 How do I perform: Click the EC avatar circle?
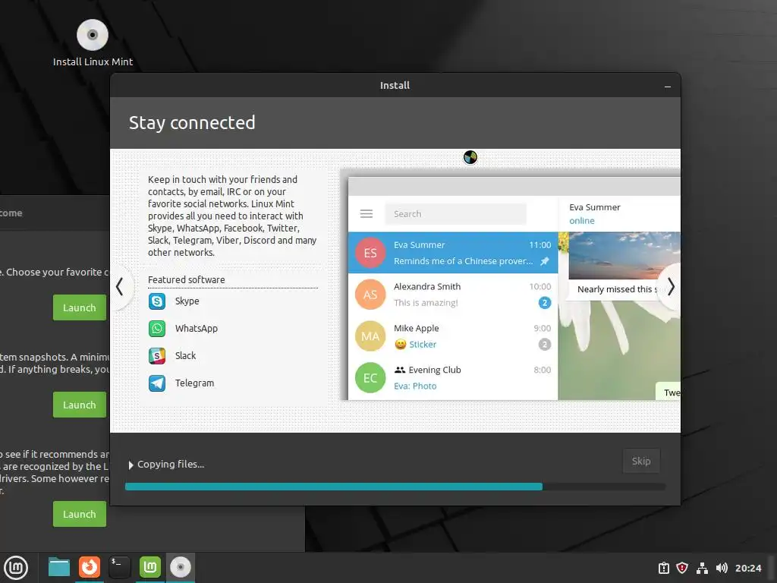click(x=370, y=378)
